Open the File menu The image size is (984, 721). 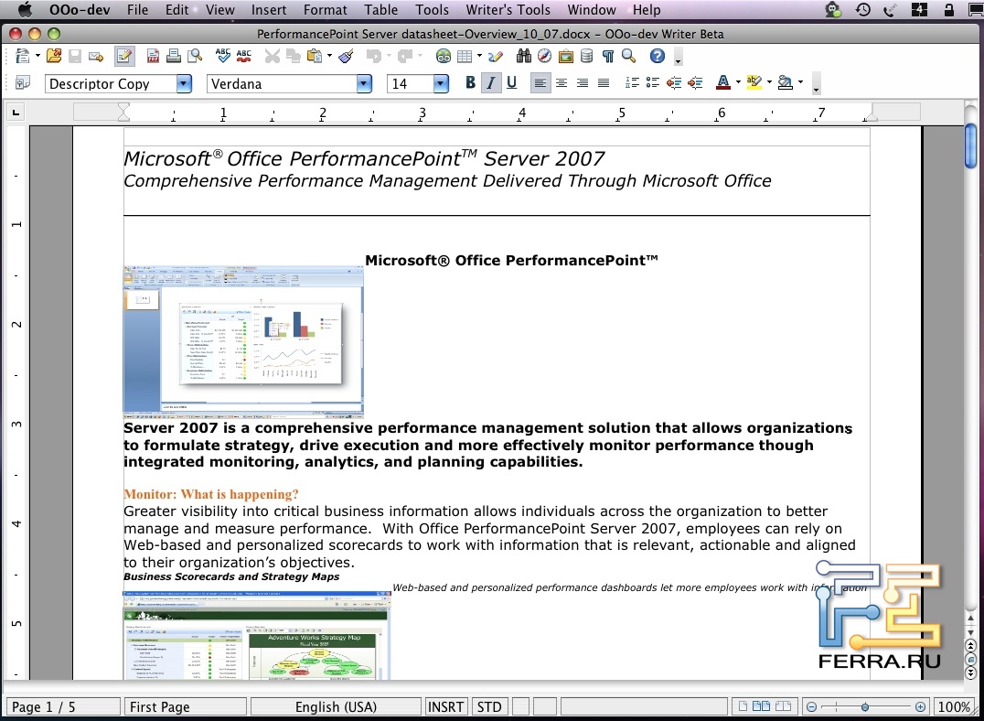pos(137,10)
